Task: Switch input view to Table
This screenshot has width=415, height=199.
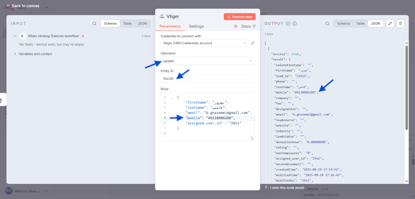Action: (127, 23)
